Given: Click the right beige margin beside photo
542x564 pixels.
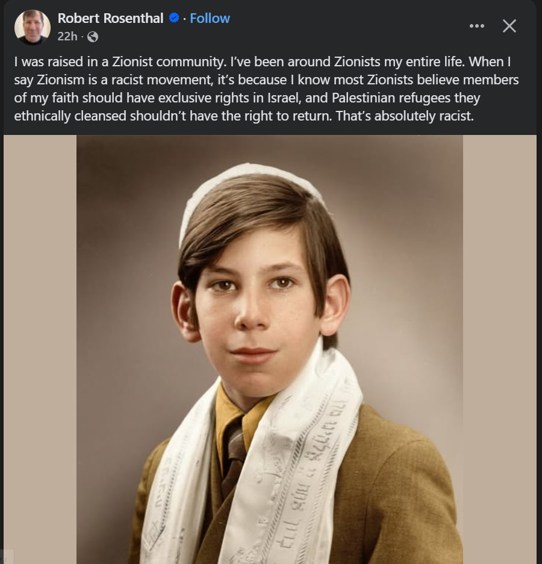Looking at the screenshot, I should (500, 349).
